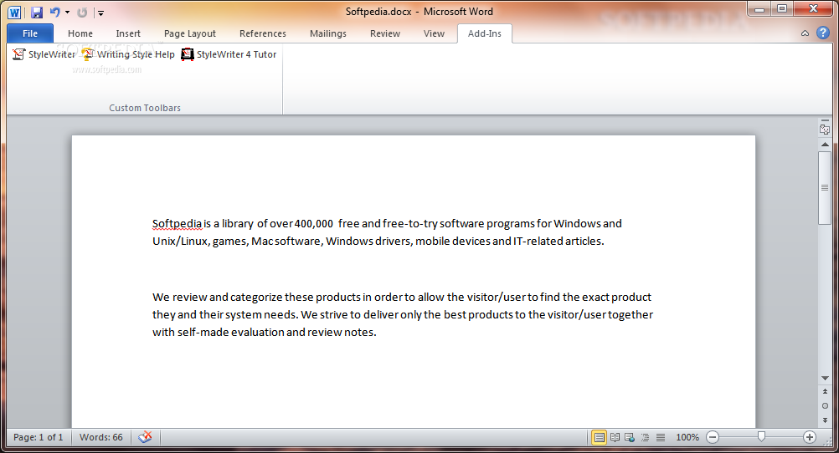Switch to Web Layout view
The height and width of the screenshot is (453, 839).
pyautogui.click(x=630, y=437)
